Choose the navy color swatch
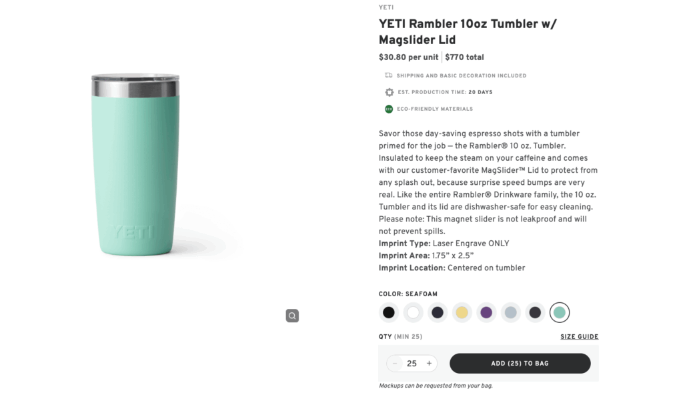This screenshot has height=393, width=683. tap(438, 312)
